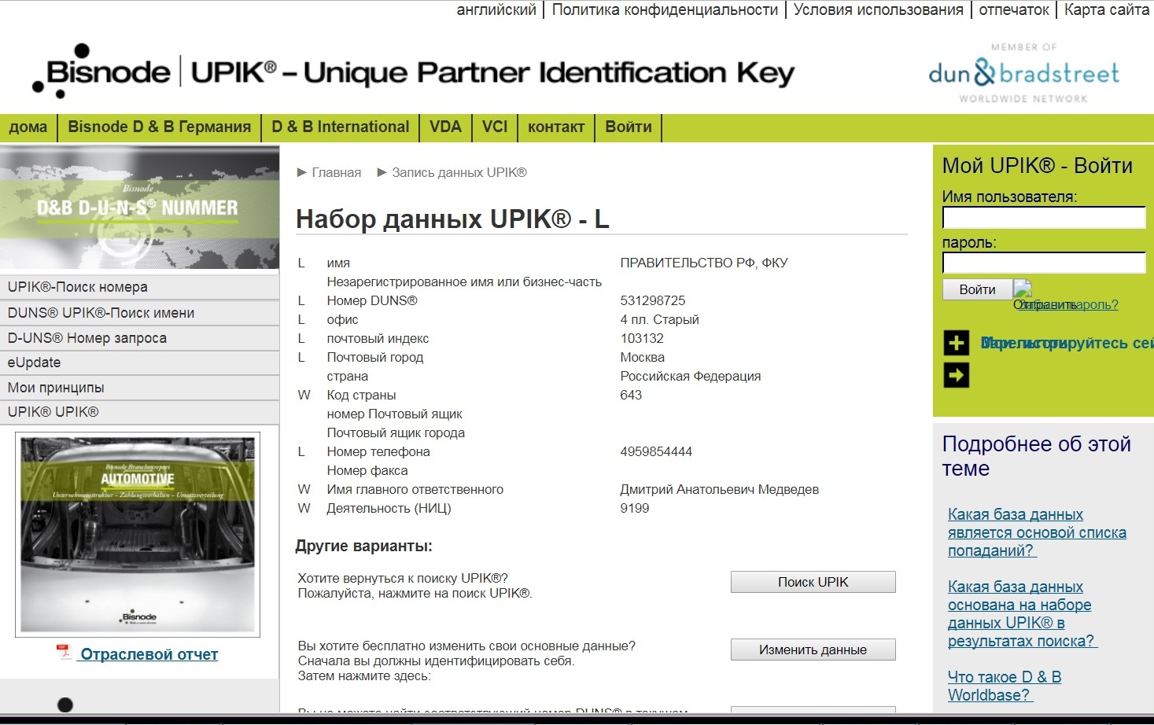Select Bisnode D & B Германия tab
Screen dimensions: 1154x725
(x=159, y=127)
